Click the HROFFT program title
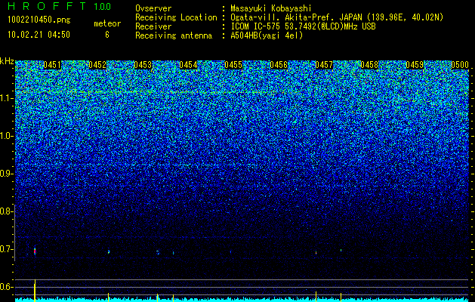The width and height of the screenshot is (475, 302). (x=47, y=6)
